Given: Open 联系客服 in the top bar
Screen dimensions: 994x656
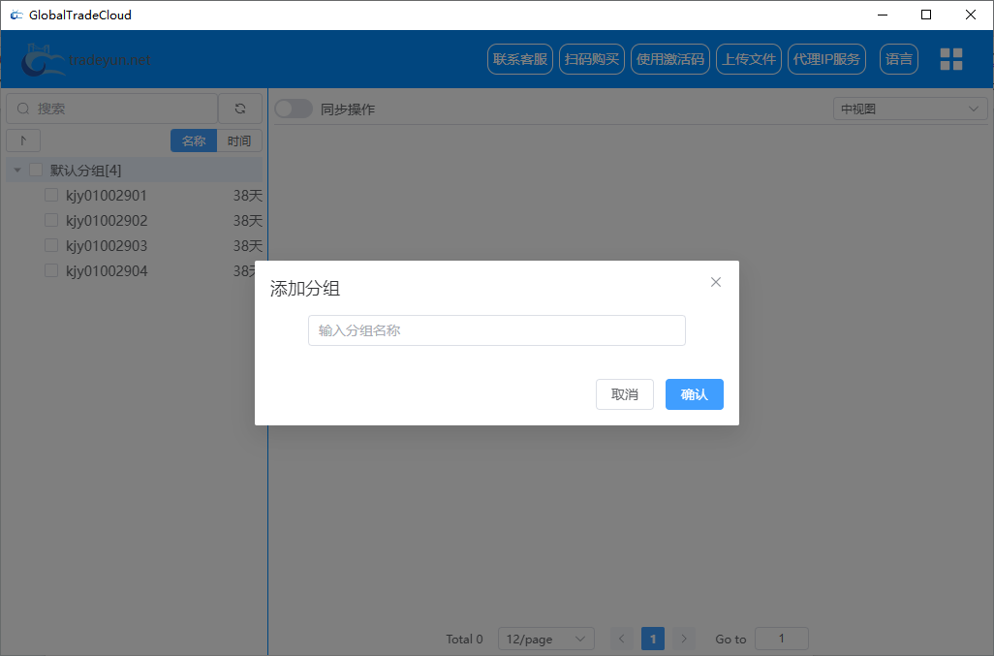Looking at the screenshot, I should click(x=520, y=59).
